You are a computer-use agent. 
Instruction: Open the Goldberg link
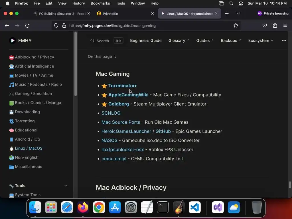coord(118,104)
